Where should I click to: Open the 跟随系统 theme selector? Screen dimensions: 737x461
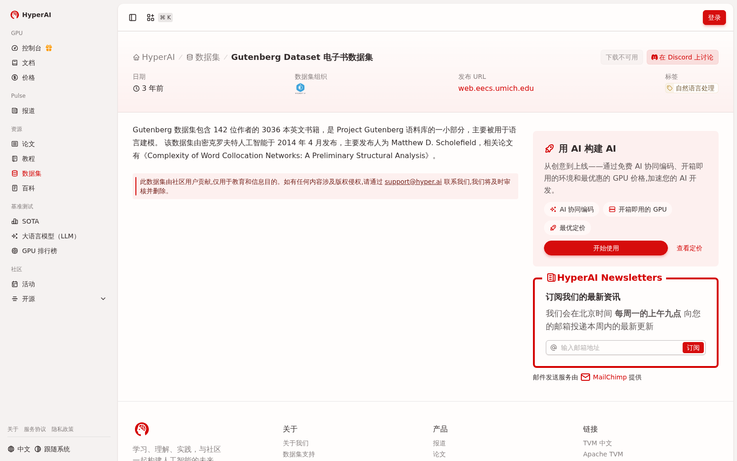click(x=52, y=449)
